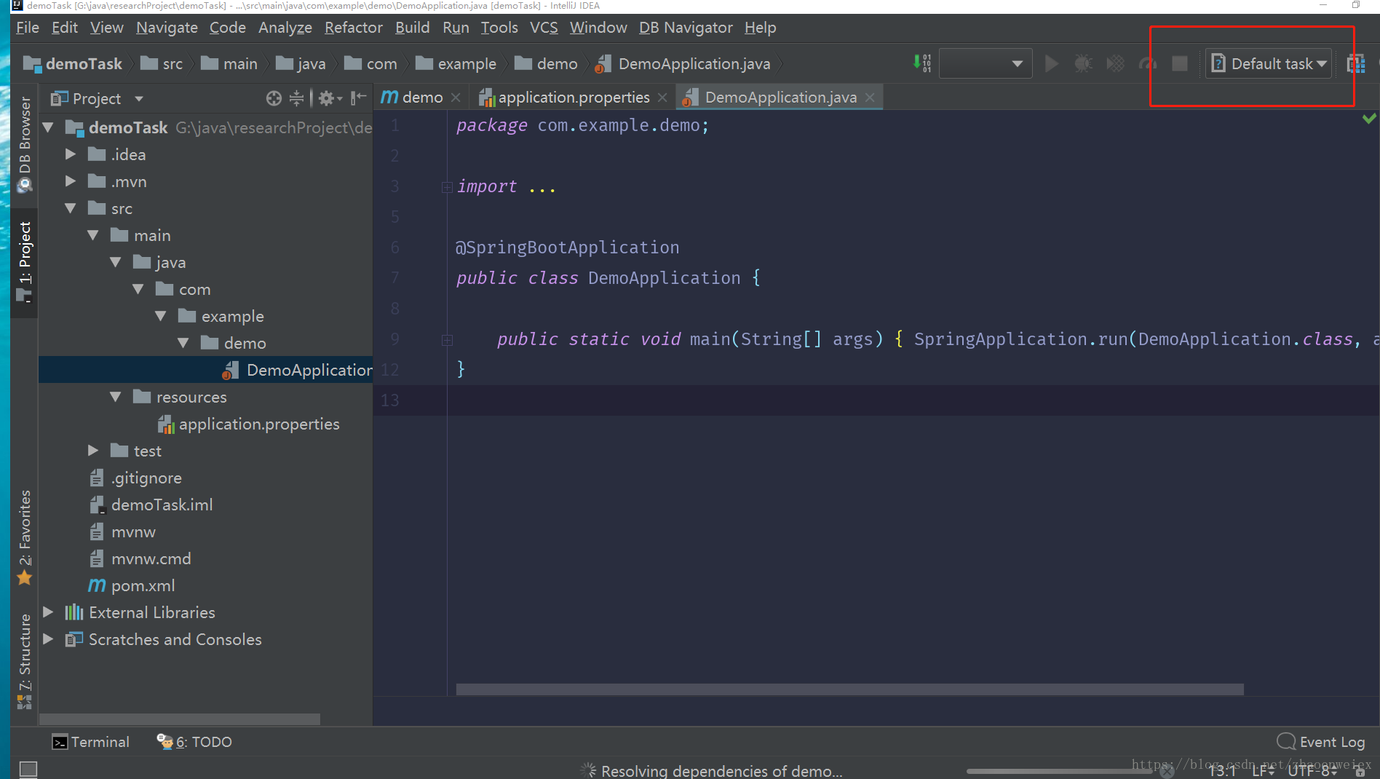
Task: Click the Scroll from Source crosshair icon
Action: click(x=274, y=98)
